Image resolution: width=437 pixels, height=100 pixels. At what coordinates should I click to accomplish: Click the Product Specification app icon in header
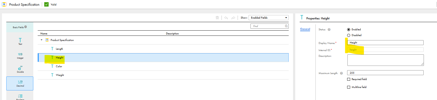pos(4,4)
